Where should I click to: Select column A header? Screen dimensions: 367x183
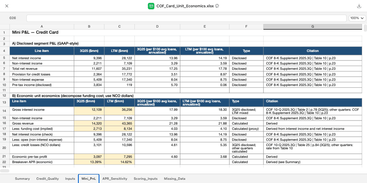(42, 26)
